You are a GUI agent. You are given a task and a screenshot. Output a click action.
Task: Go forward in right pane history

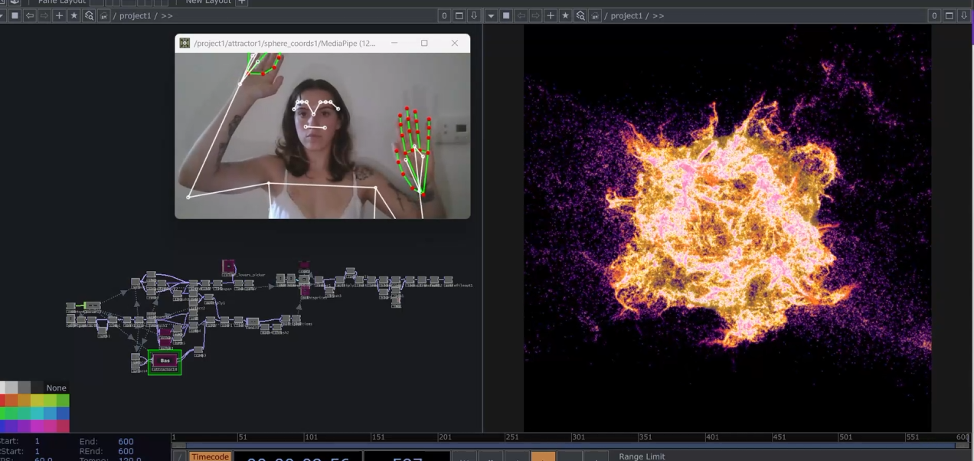tap(536, 15)
